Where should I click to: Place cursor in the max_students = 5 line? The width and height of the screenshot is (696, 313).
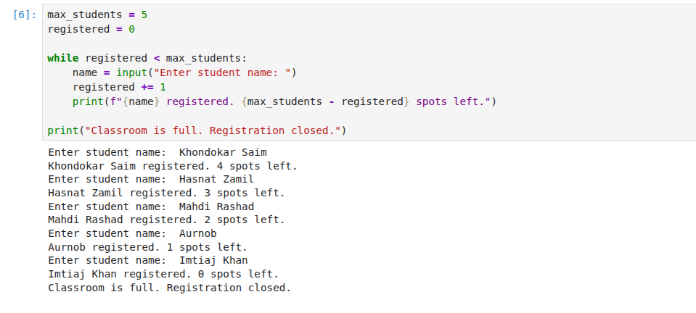[97, 14]
